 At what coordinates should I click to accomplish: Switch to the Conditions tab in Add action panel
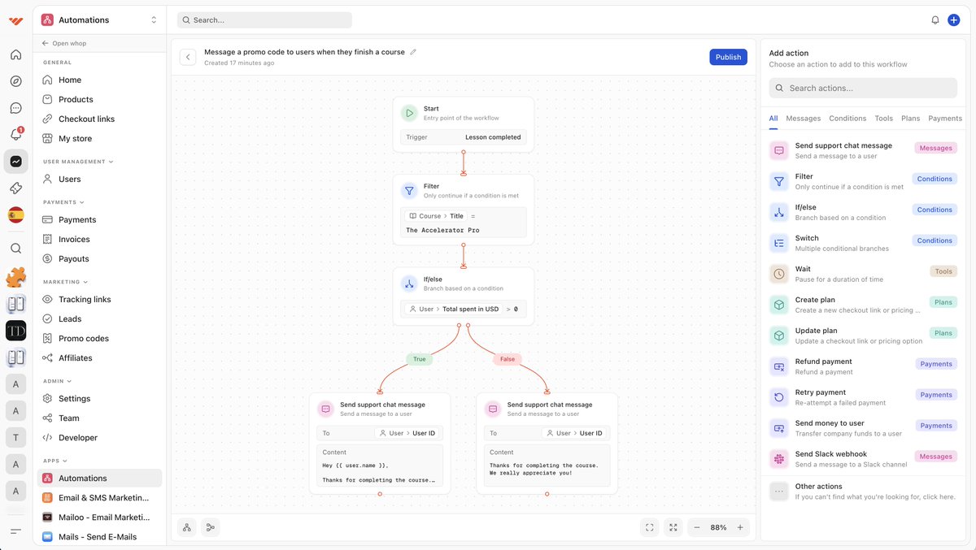(x=847, y=118)
